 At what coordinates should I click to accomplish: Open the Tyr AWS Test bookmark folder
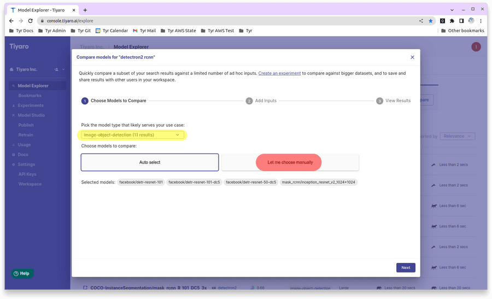coord(218,31)
